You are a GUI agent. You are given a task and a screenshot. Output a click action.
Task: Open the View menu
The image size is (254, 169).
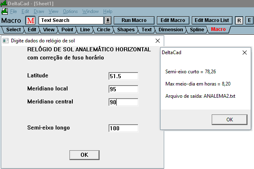coord(54,11)
